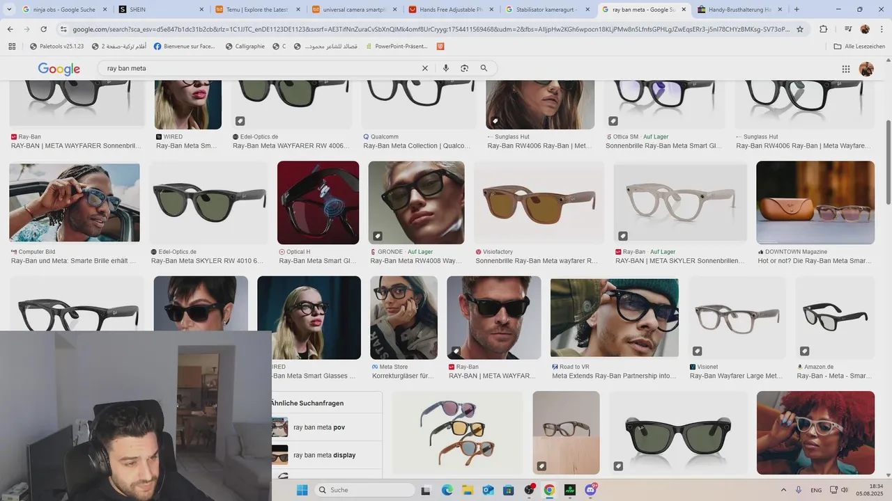Screen dimensions: 892x501
Task: Open the Calligraphie bookmark
Action: click(x=245, y=46)
